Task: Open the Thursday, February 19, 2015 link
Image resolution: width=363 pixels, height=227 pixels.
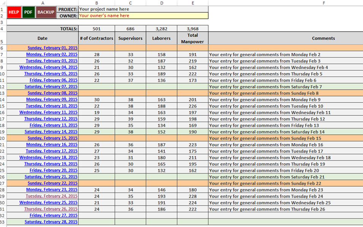Action: tap(51, 164)
